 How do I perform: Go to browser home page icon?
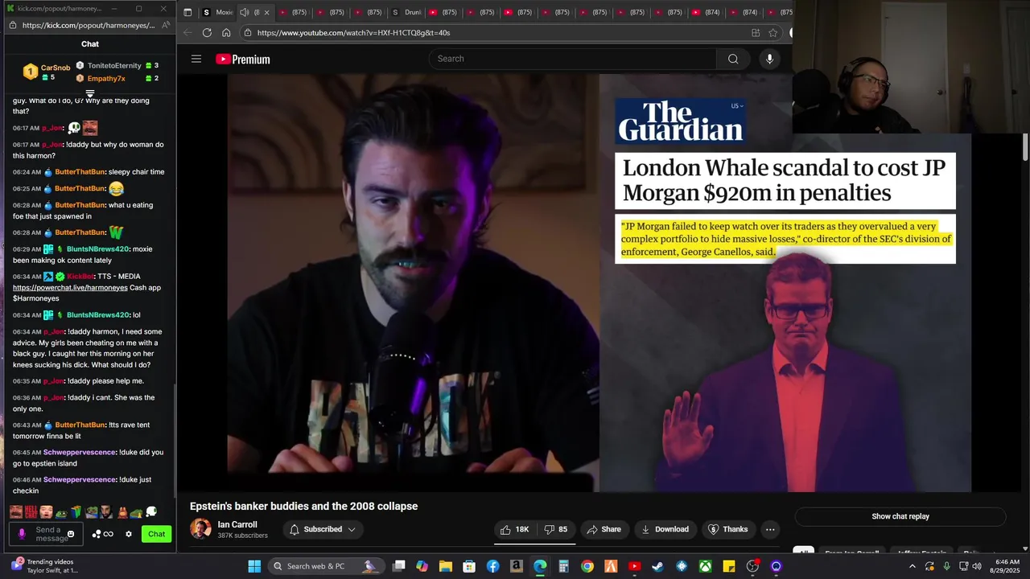tap(226, 33)
